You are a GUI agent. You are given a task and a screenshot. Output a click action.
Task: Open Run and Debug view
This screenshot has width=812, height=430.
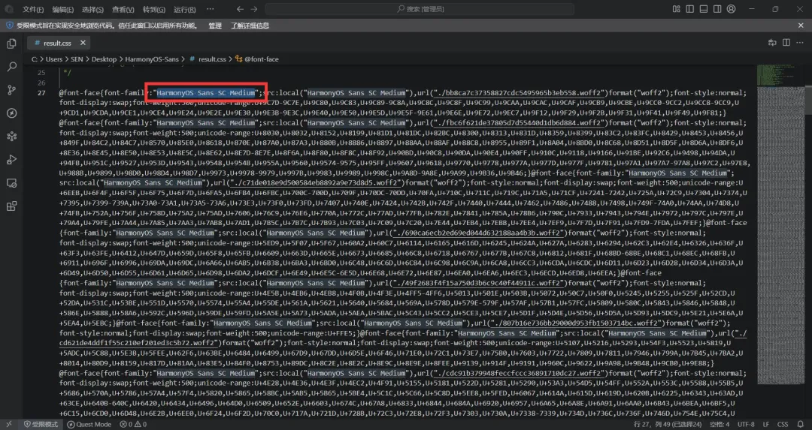coord(11,160)
